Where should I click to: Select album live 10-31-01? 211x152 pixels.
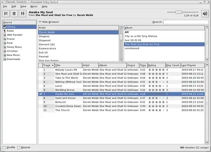point(164,40)
